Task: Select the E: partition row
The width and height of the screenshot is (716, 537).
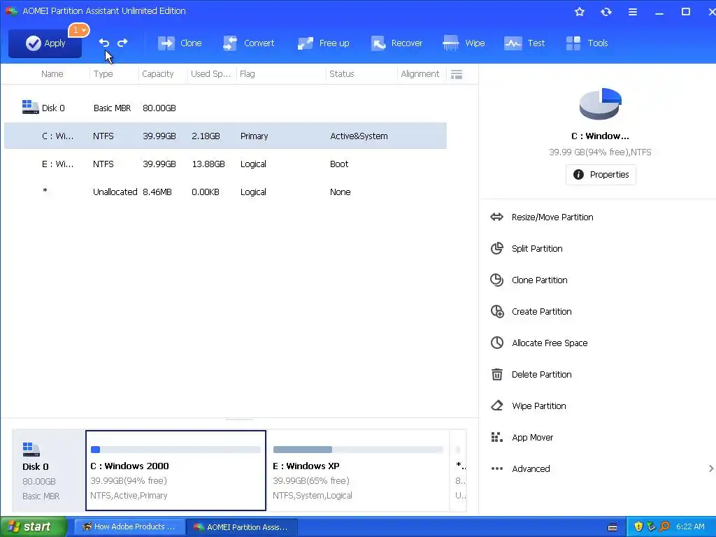Action: [226, 164]
